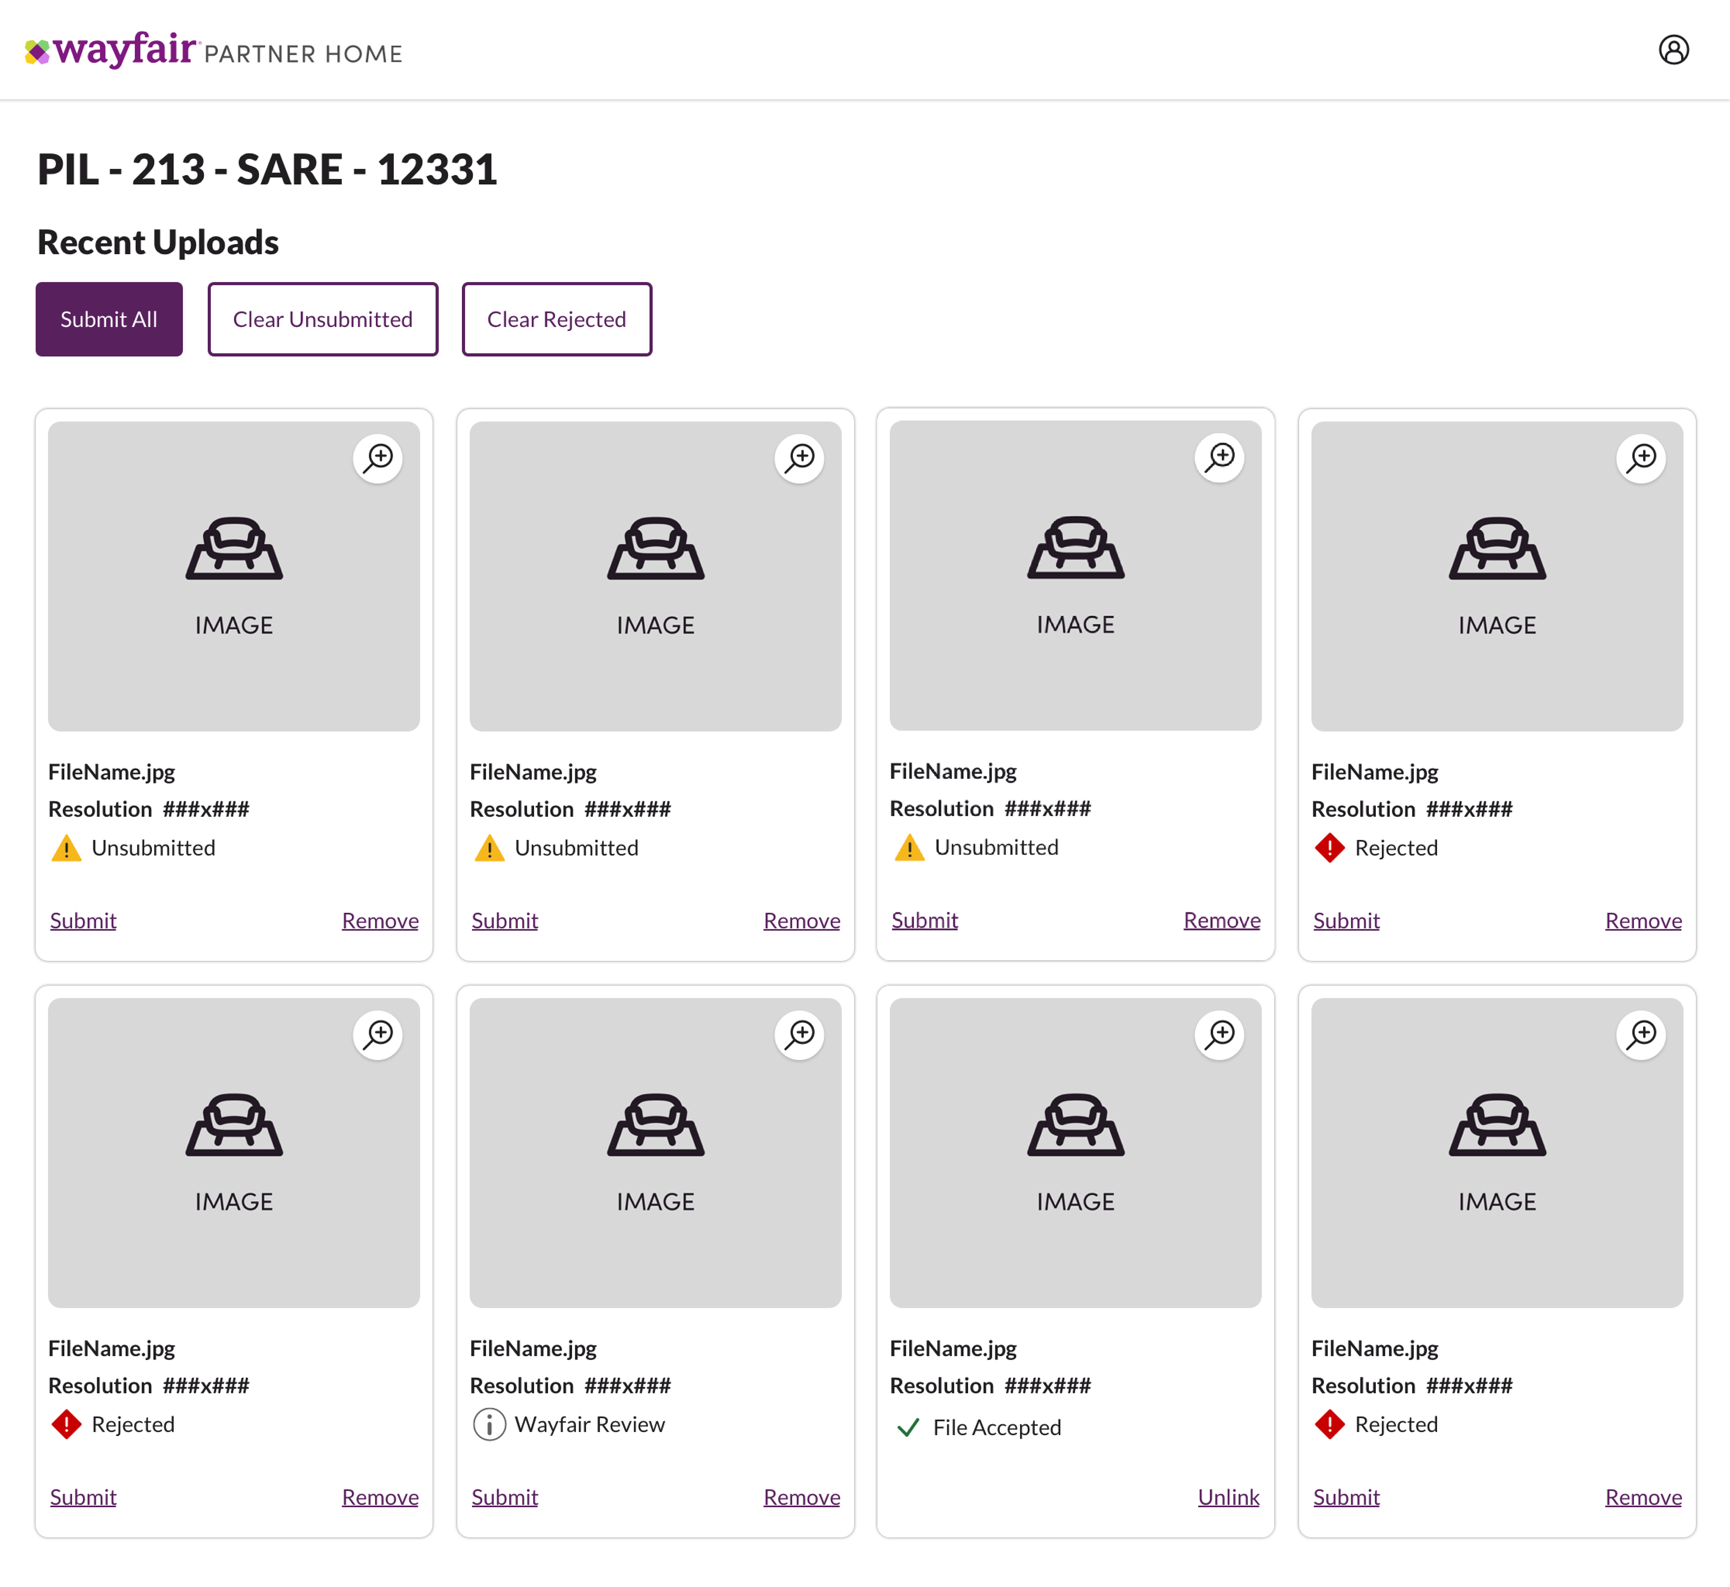Click the red Rejected icon in top row
Screen dimensions: 1730x1587
coord(1329,848)
